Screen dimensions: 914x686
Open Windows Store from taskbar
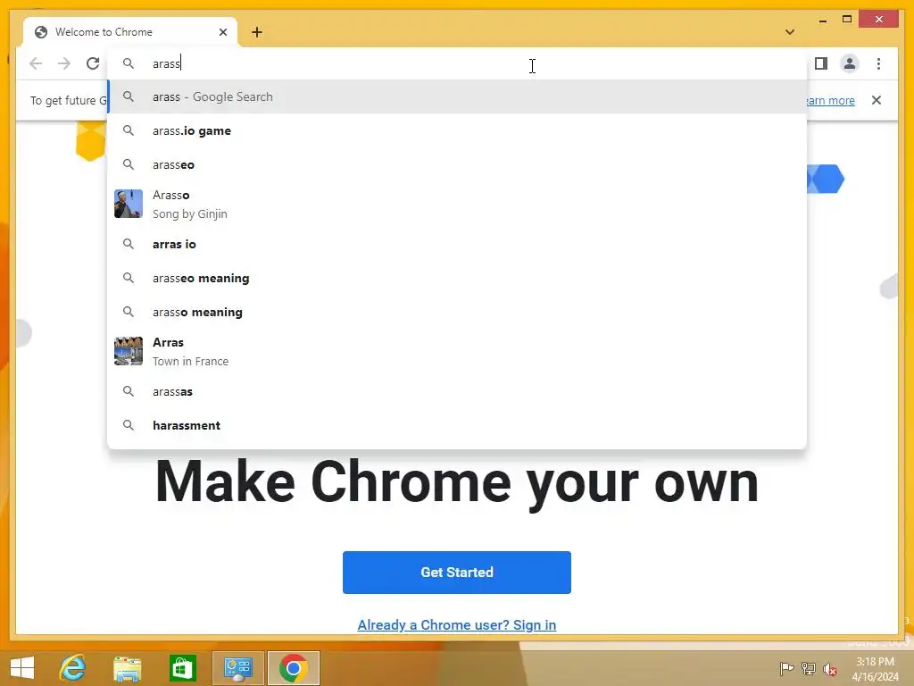[x=182, y=668]
